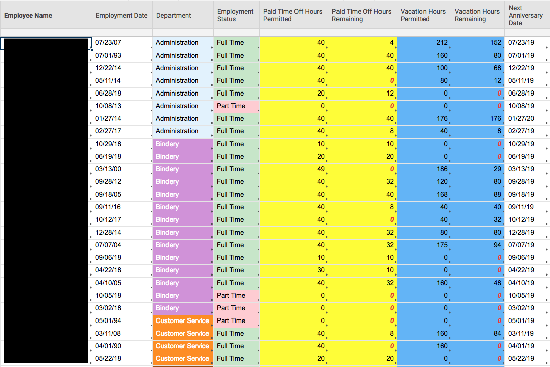Screen dimensions: 550x367
Task: Click the employment date 07/01/93
Action: click(x=122, y=56)
